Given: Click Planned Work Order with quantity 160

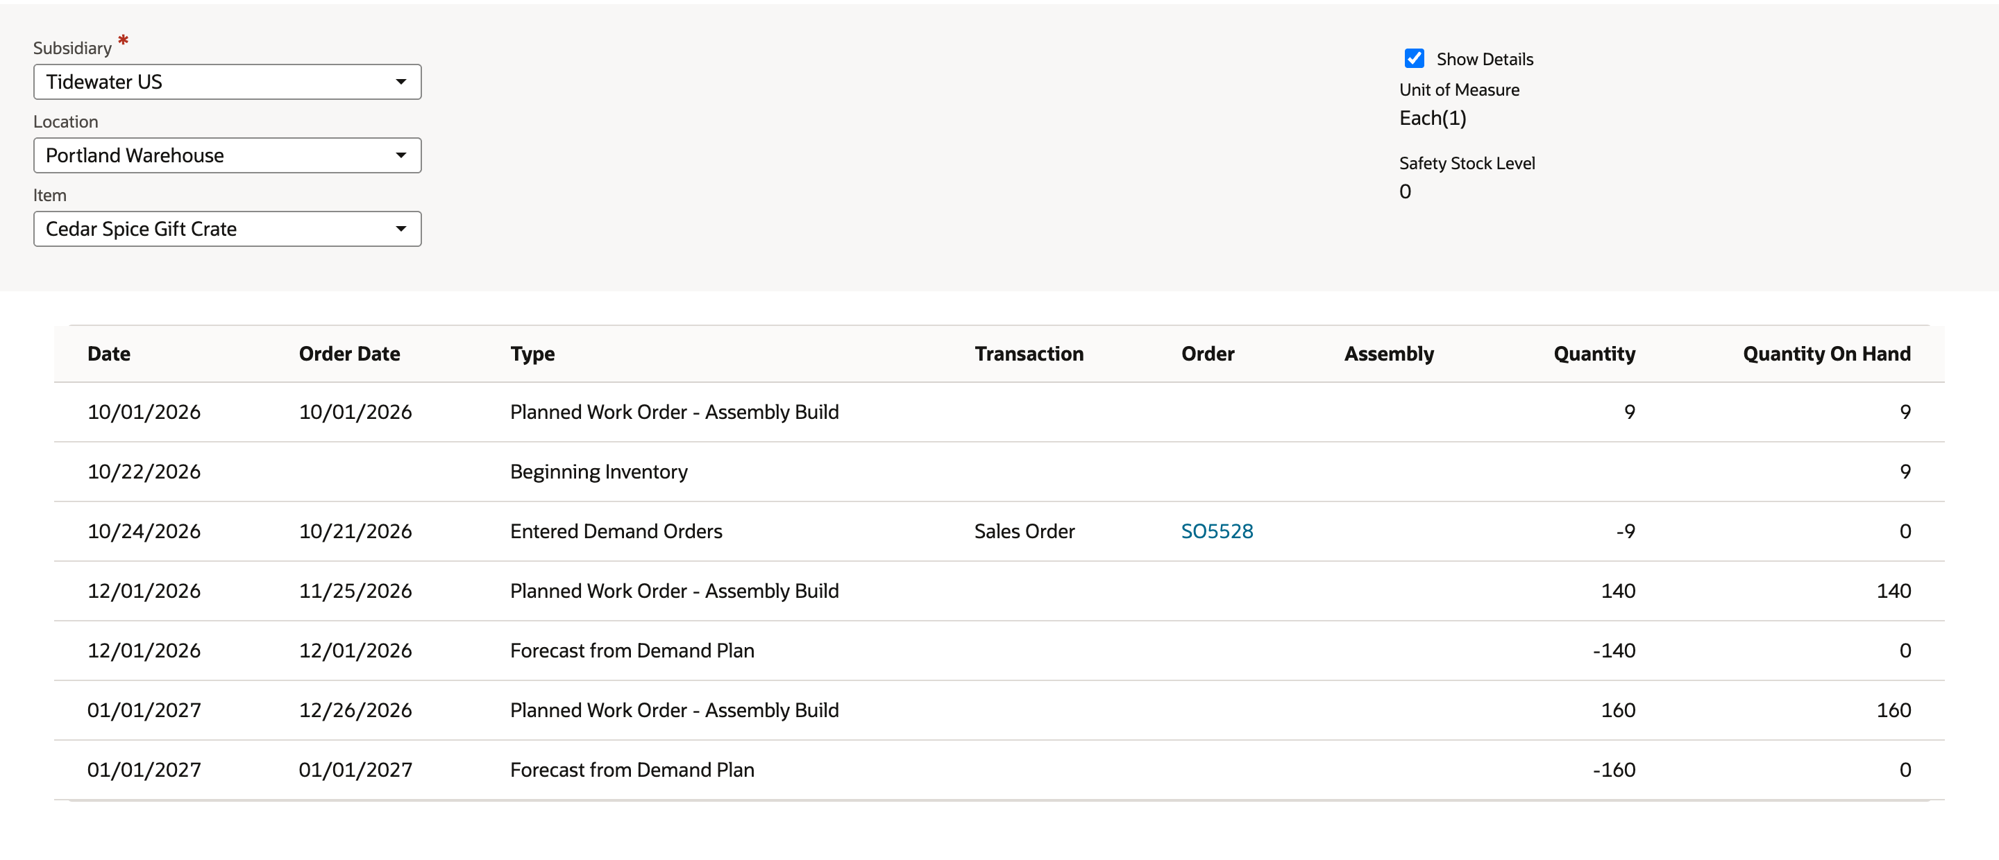Looking at the screenshot, I should pos(673,710).
